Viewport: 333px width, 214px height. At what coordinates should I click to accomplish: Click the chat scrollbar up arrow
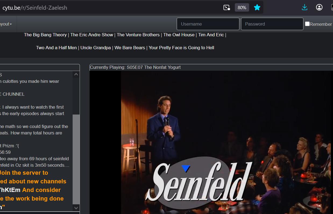point(76,74)
